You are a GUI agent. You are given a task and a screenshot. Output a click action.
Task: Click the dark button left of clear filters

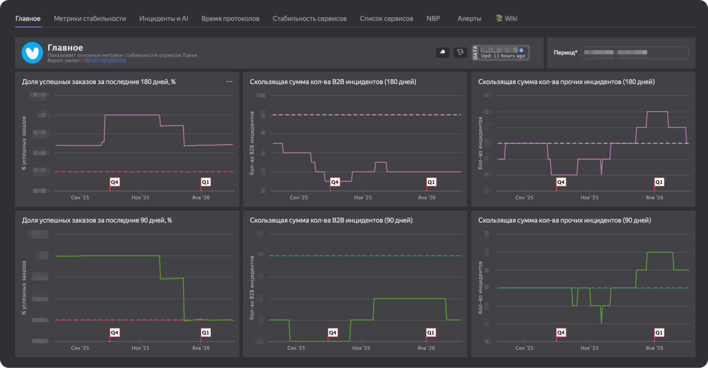click(442, 52)
